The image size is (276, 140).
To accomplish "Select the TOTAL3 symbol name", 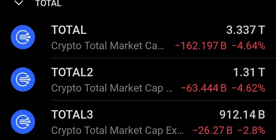I will (x=72, y=114).
